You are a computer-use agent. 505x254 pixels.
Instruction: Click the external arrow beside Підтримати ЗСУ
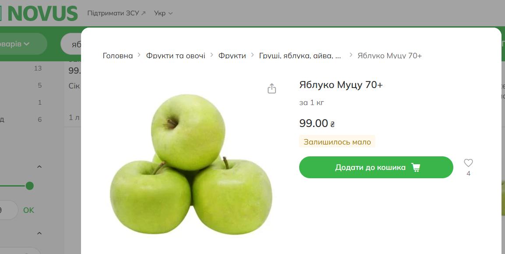point(143,13)
